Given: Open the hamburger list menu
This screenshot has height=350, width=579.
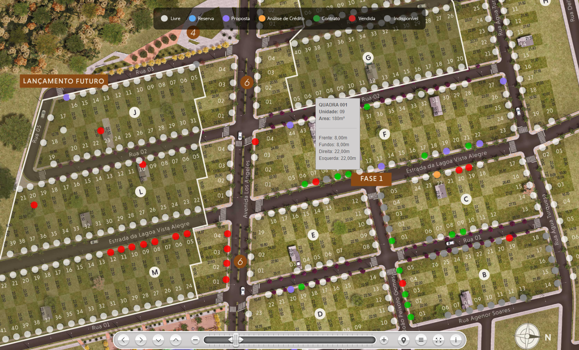Looking at the screenshot, I should (421, 340).
